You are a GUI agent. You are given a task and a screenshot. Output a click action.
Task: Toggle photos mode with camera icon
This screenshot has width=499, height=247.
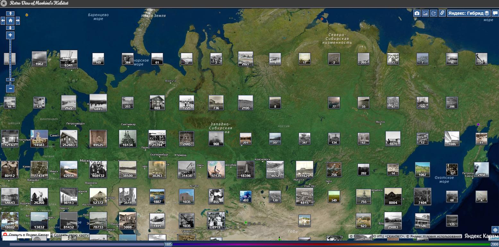pyautogui.click(x=417, y=13)
